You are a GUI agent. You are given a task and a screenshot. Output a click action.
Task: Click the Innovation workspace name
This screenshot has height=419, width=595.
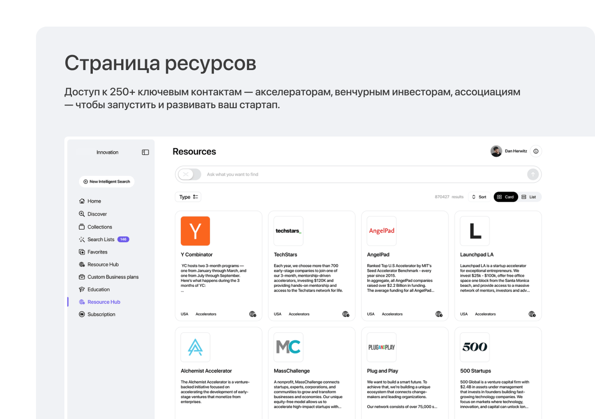(x=107, y=152)
